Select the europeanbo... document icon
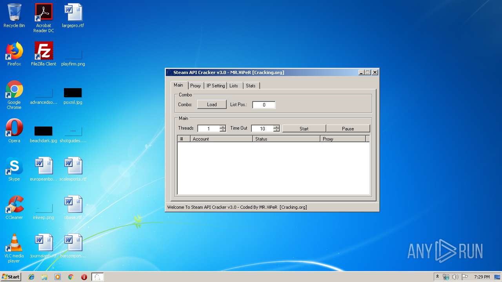The width and height of the screenshot is (502, 282). click(44, 169)
